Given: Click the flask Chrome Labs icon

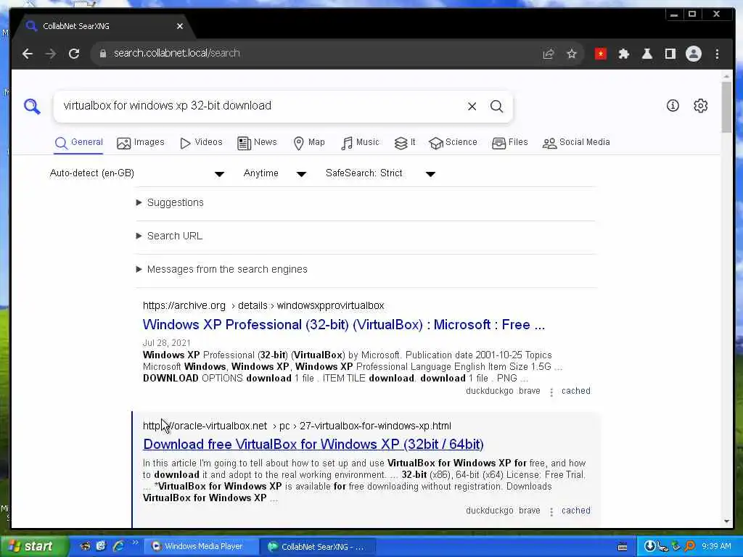Looking at the screenshot, I should tap(646, 54).
